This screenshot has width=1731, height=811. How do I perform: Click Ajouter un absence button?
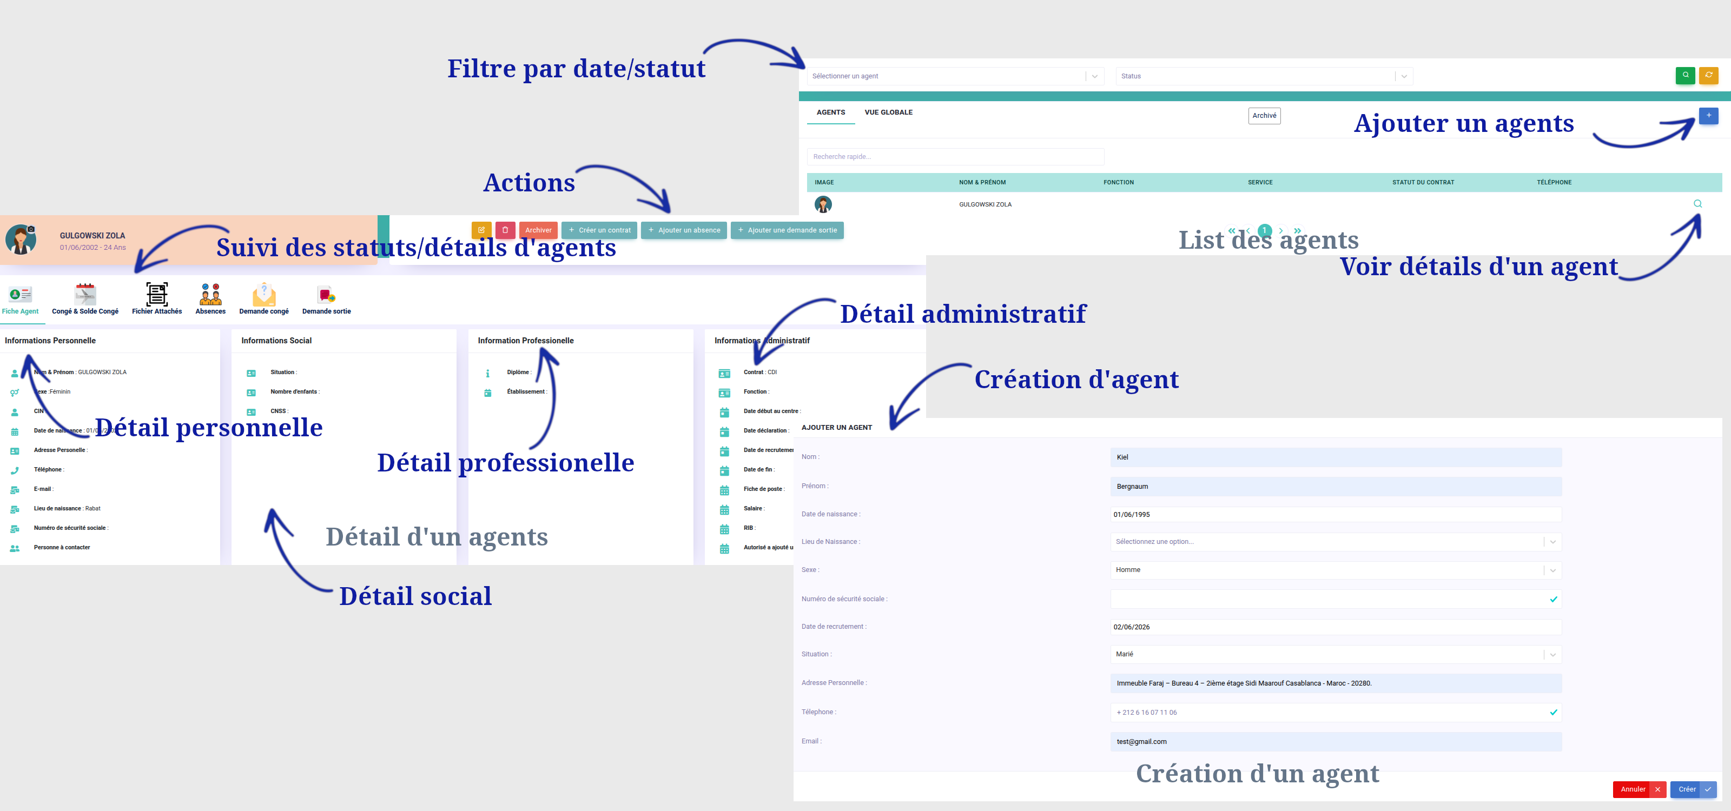684,230
